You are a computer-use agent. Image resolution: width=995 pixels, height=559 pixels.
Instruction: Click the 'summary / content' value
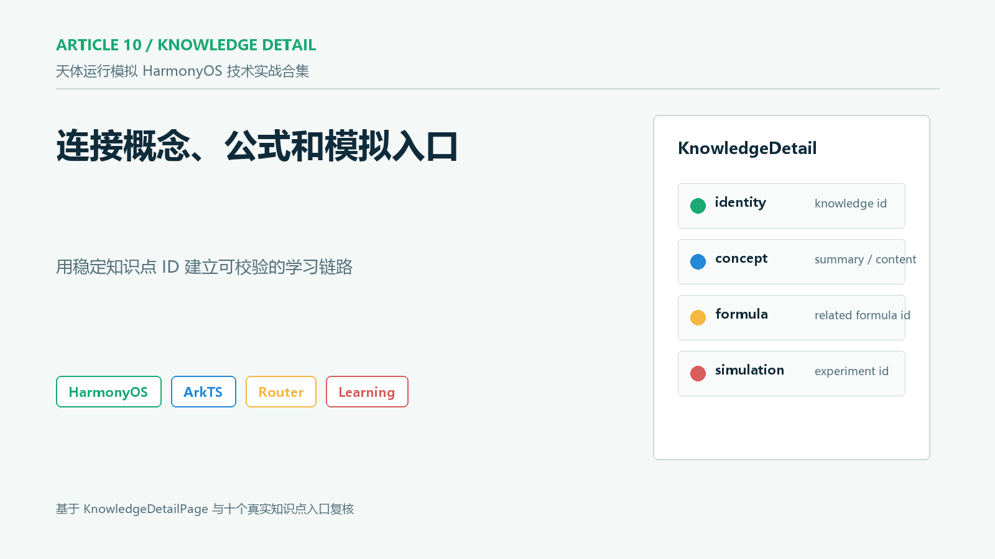coord(865,260)
